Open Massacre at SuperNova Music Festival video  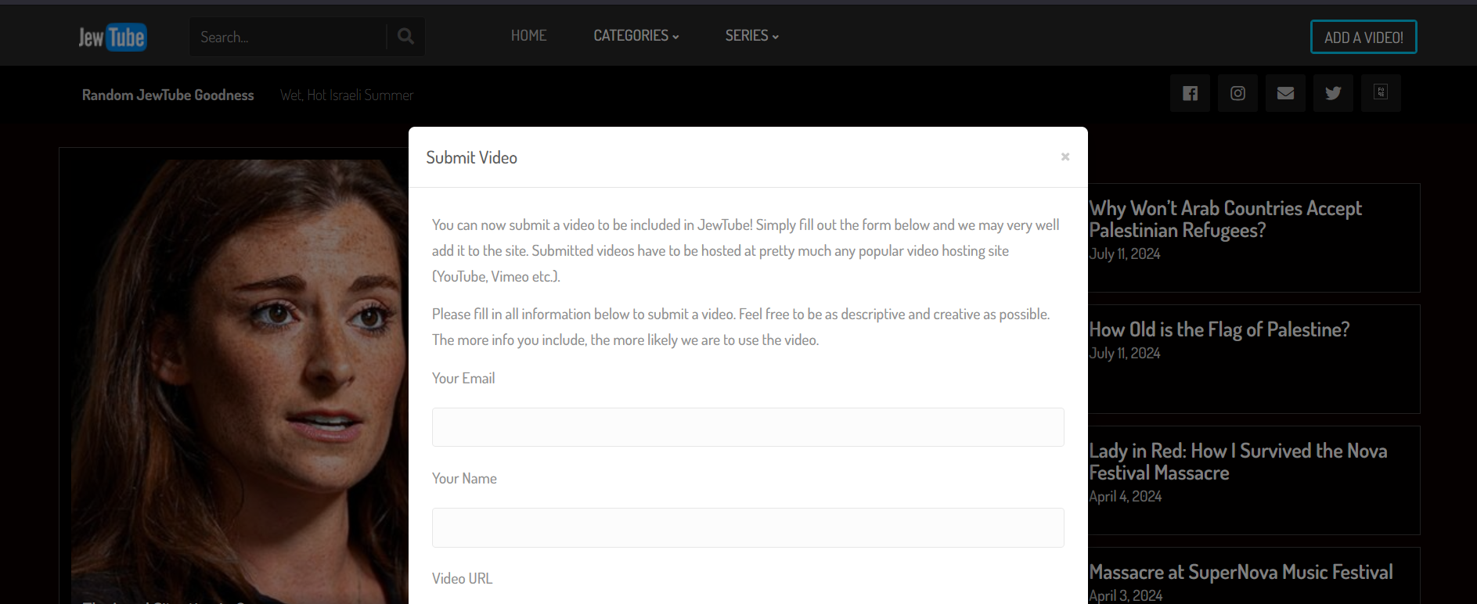(x=1241, y=572)
